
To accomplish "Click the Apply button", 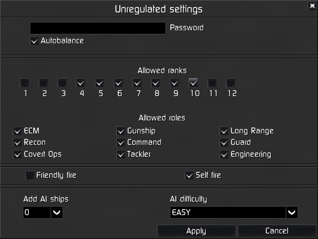I will pyautogui.click(x=196, y=231).
